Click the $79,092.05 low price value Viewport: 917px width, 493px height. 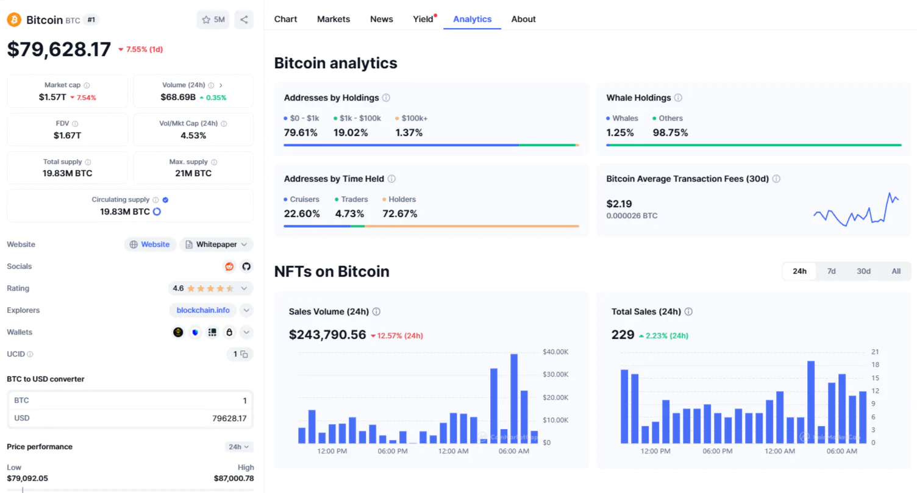click(x=27, y=478)
